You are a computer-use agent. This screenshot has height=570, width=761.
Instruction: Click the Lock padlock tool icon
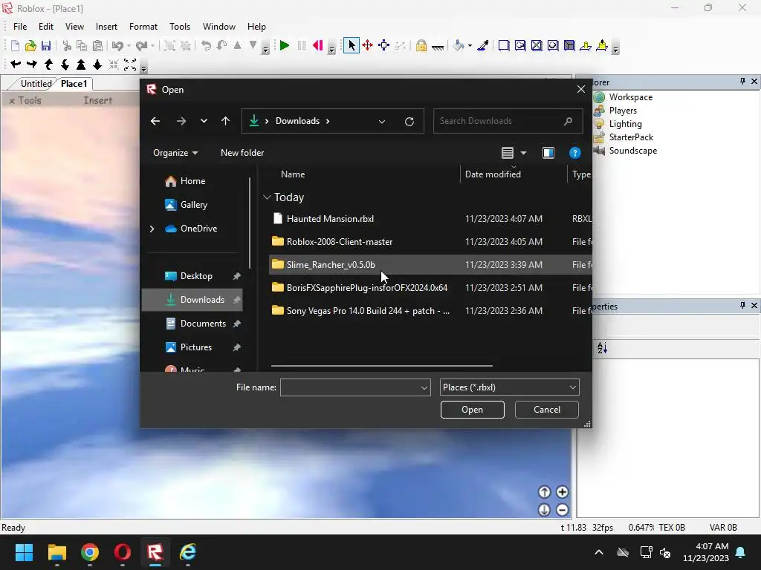tap(421, 45)
